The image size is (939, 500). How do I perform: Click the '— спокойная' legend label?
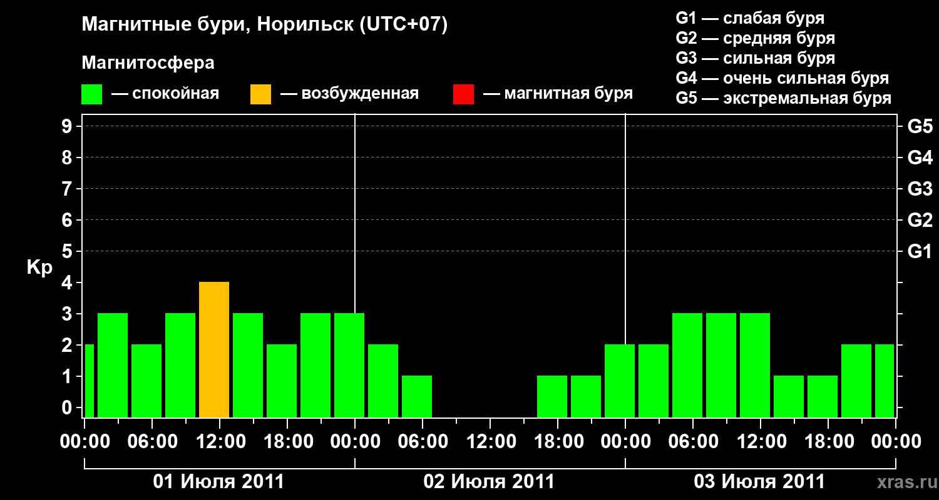(165, 94)
